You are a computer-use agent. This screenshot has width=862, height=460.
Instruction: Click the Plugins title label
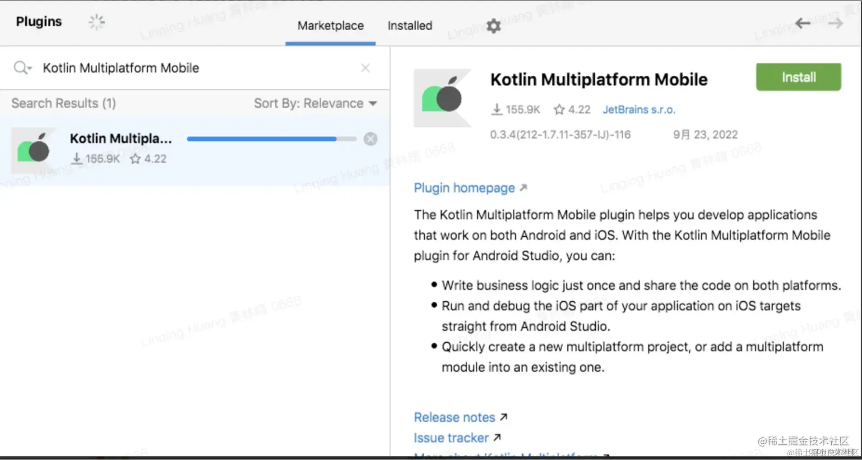[x=39, y=22]
